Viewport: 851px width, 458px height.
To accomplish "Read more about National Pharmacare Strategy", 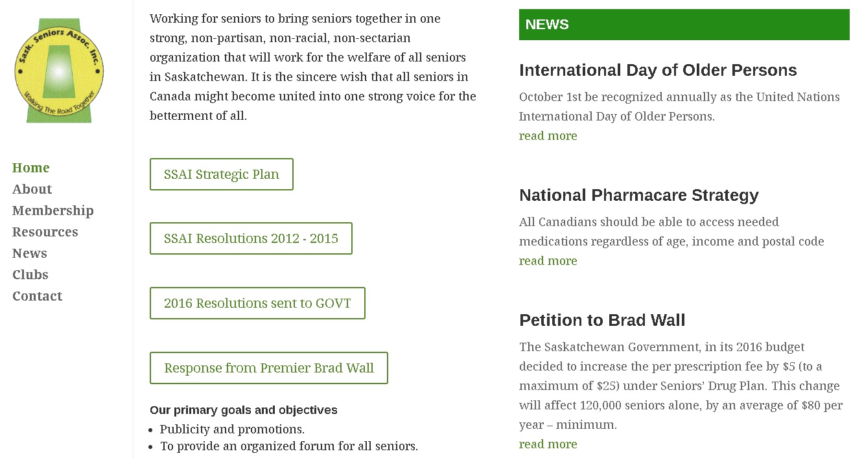I will point(548,261).
